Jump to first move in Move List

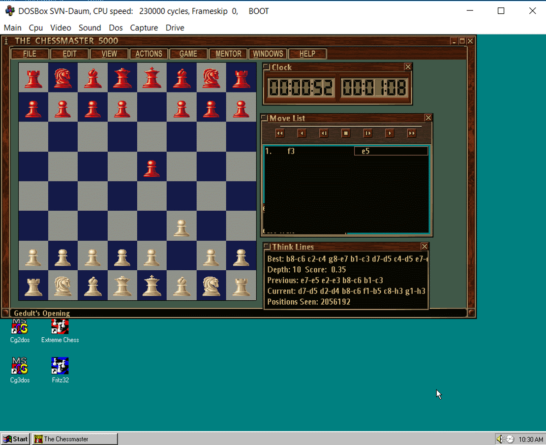[x=279, y=133]
